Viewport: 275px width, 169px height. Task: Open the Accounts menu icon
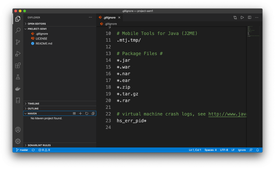point(18,130)
